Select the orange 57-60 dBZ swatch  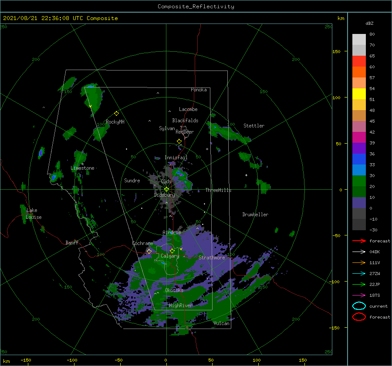click(x=359, y=72)
